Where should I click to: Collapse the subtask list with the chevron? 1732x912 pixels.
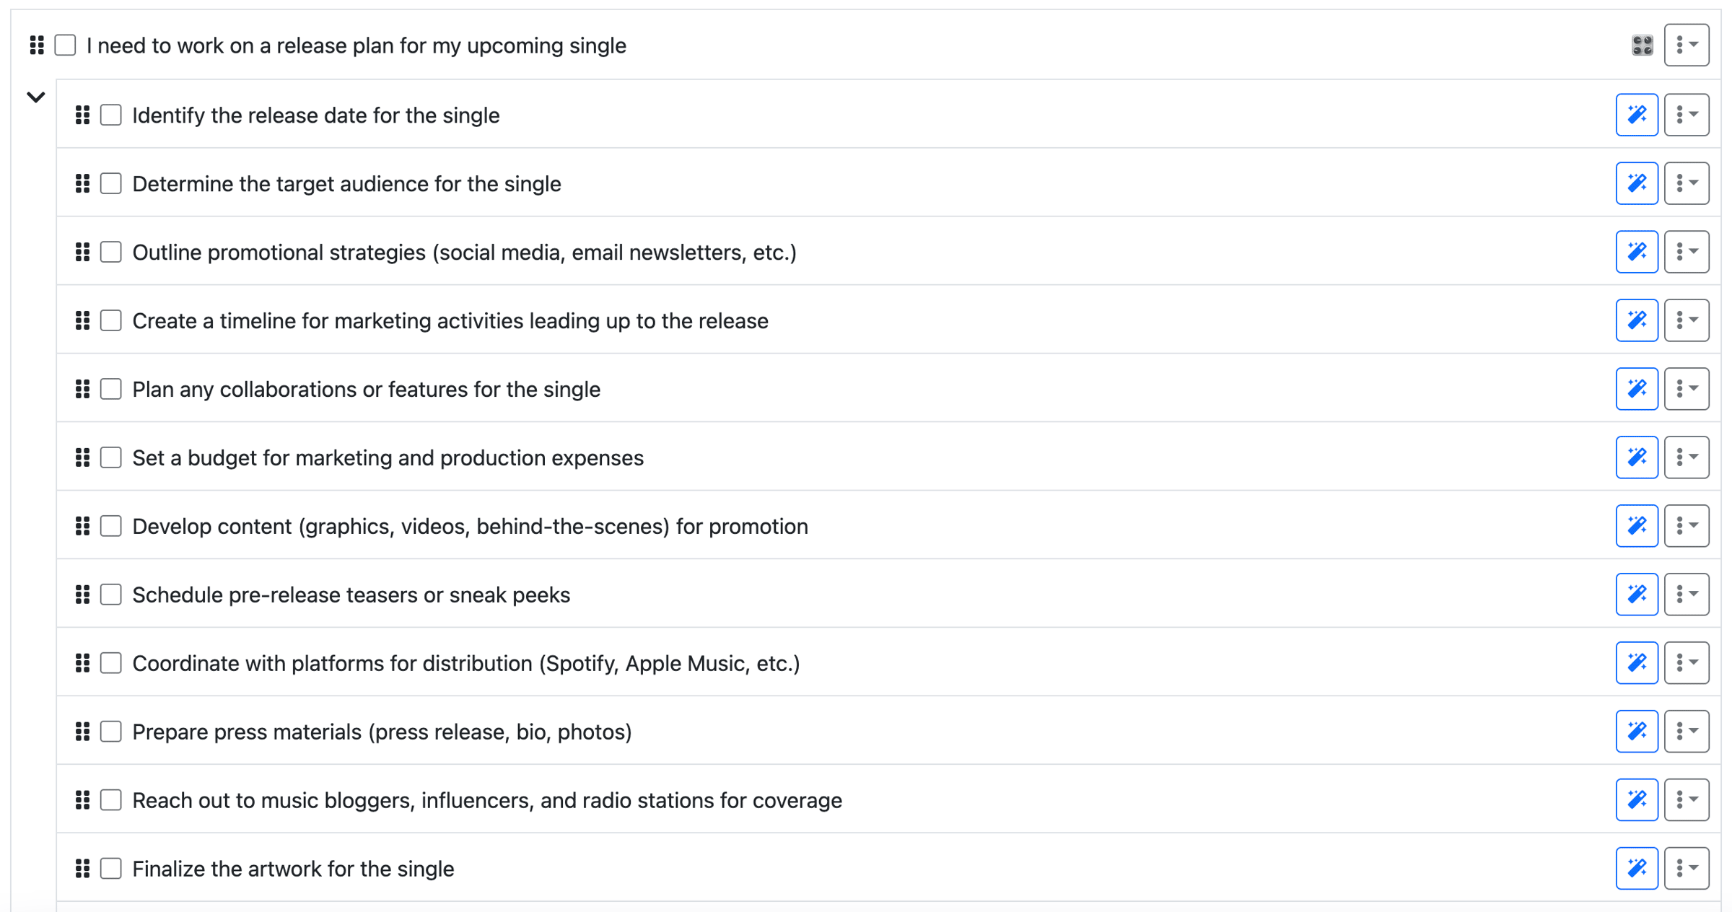(35, 97)
